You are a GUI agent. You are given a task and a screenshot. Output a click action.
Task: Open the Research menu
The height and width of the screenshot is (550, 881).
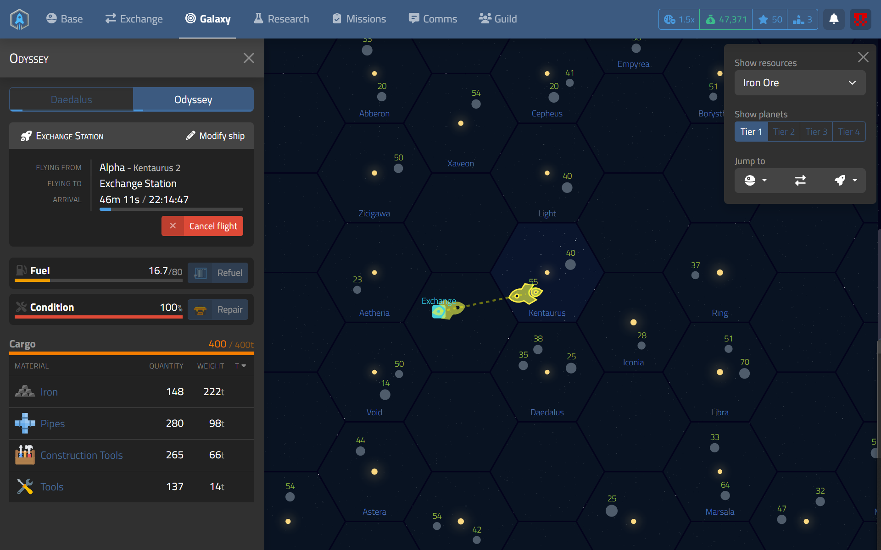click(x=281, y=19)
